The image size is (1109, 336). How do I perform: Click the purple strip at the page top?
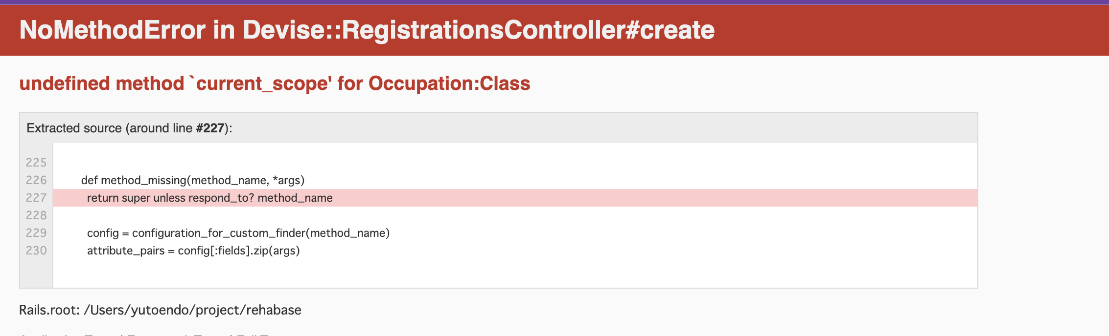[554, 2]
